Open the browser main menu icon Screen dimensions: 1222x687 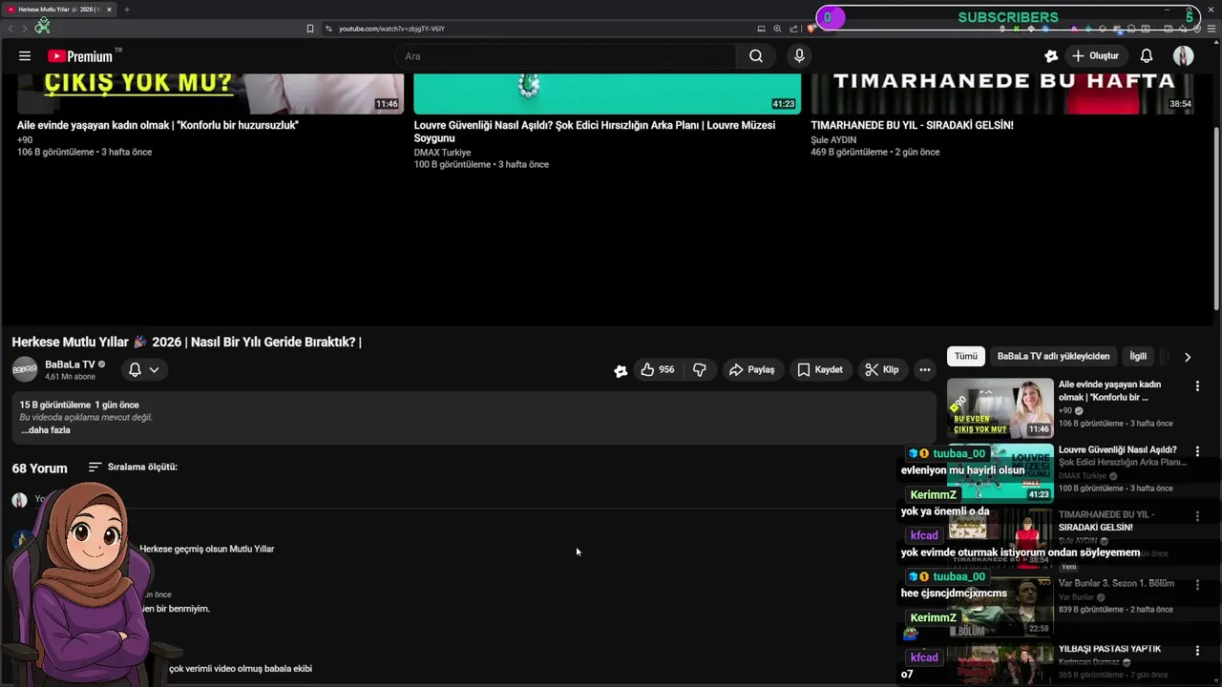coord(1210,29)
